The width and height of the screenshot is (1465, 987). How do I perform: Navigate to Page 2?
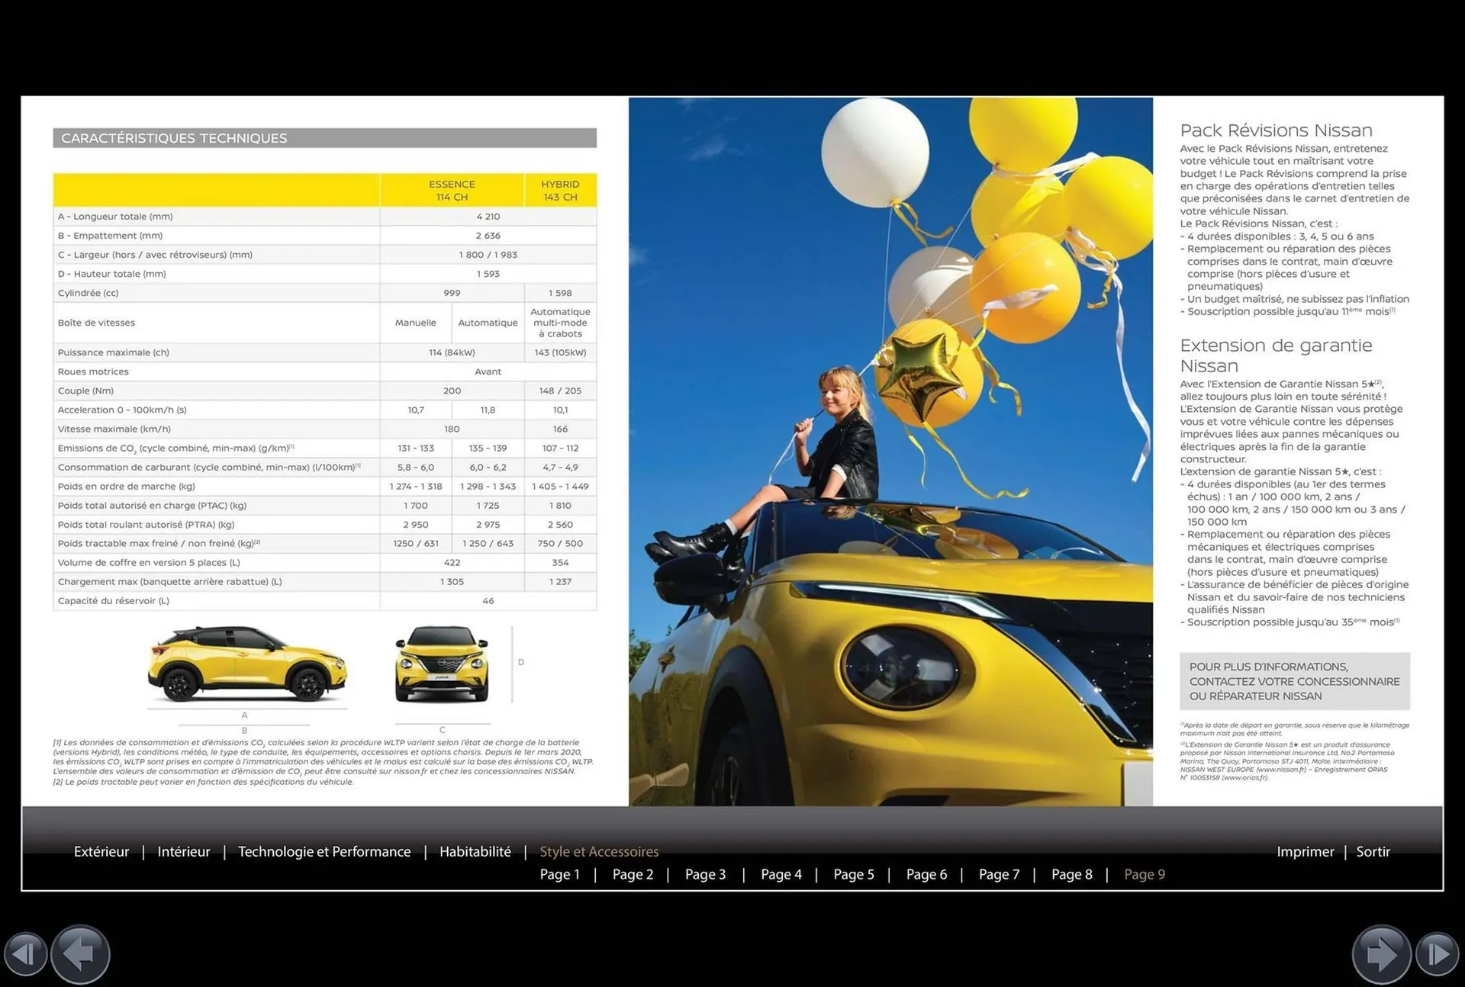pos(633,874)
